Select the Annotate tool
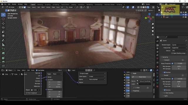This screenshot has height=105, width=188. 3,41
